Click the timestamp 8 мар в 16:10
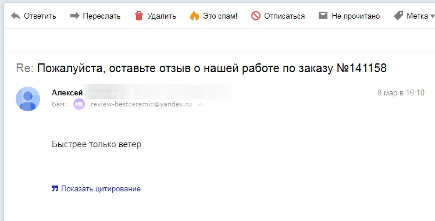This screenshot has width=435, height=221. pyautogui.click(x=401, y=92)
